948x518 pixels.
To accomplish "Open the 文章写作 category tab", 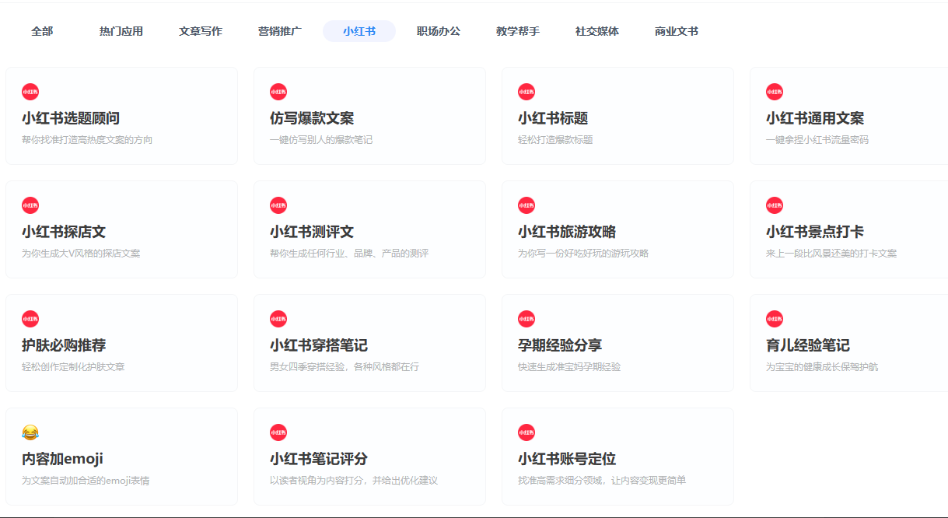I will tap(201, 32).
